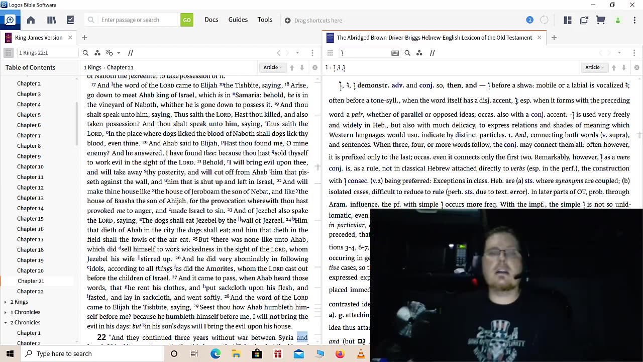Viewport: 643px width, 362px height.
Task: Open parallel resources in KJV panel
Action: coord(131,53)
